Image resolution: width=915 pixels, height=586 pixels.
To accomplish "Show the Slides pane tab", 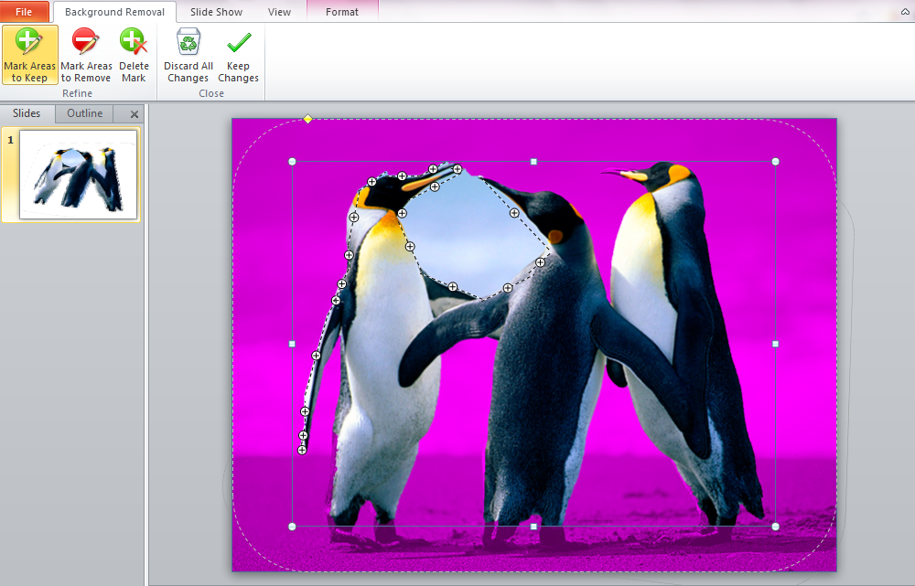I will (27, 113).
